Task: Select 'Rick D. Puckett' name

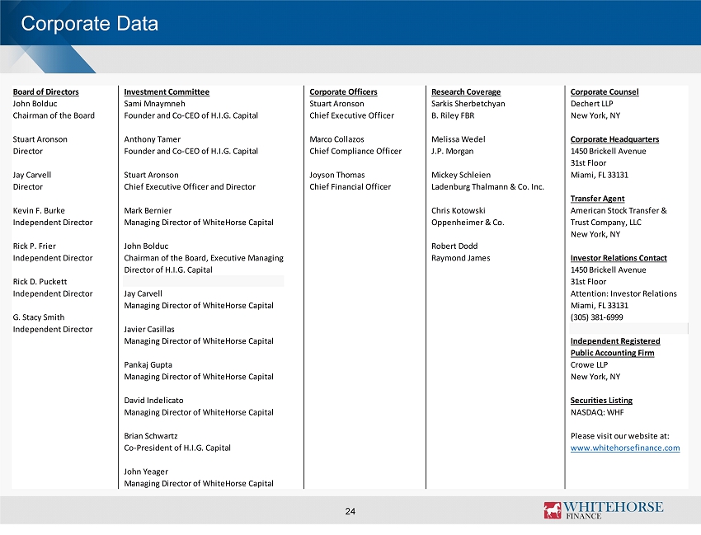Action: pyautogui.click(x=40, y=282)
